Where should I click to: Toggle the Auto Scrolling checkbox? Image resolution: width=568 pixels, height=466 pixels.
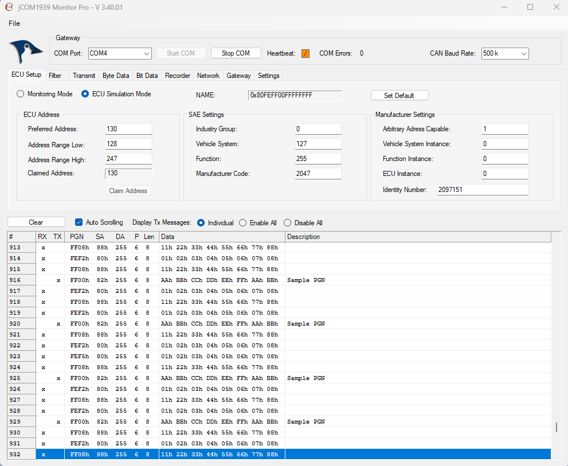pyautogui.click(x=79, y=222)
